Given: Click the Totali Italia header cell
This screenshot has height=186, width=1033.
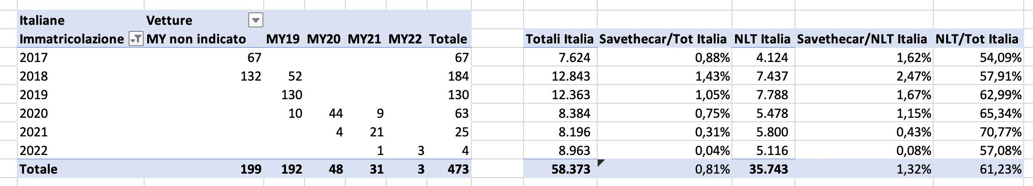Looking at the screenshot, I should 560,39.
